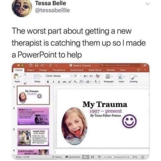
Task: Click the Clear Formatting icon
Action: point(98,76)
